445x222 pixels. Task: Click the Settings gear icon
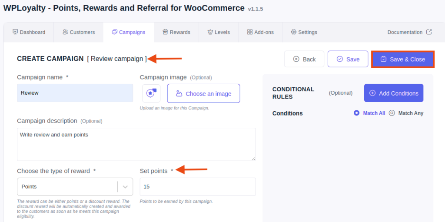pos(294,32)
